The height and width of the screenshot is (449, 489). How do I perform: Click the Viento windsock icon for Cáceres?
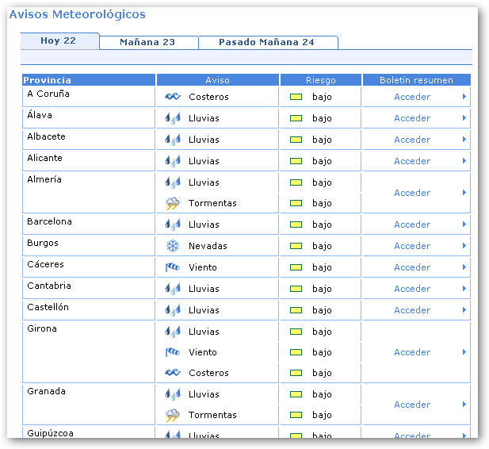172,267
